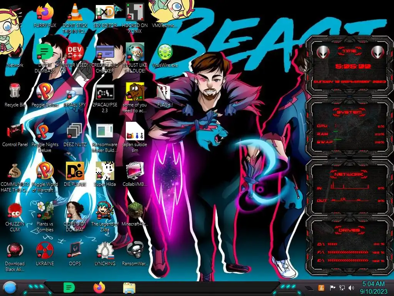Viewport: 394px width, 296px height.
Task: Click the E:\ drive usage bar
Action: coord(348,261)
